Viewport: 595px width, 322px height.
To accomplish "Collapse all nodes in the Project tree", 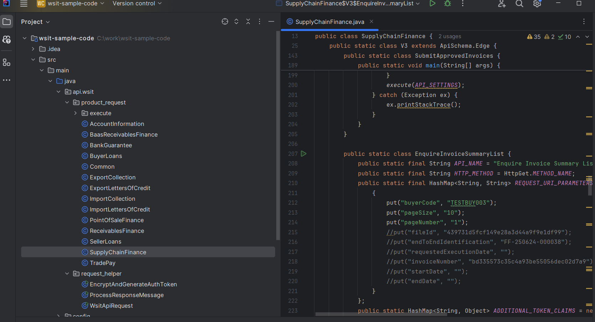I will 248,21.
